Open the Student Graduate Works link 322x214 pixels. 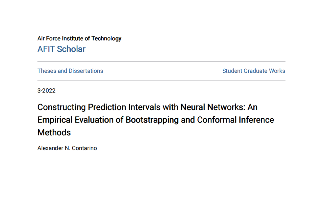click(253, 71)
